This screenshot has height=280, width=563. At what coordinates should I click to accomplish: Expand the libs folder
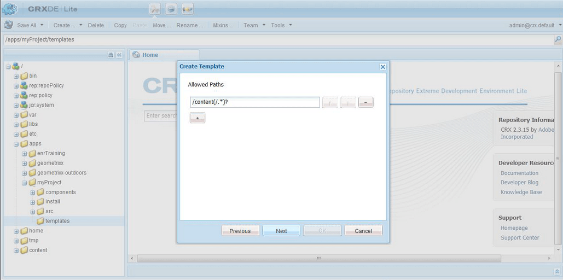[16, 125]
